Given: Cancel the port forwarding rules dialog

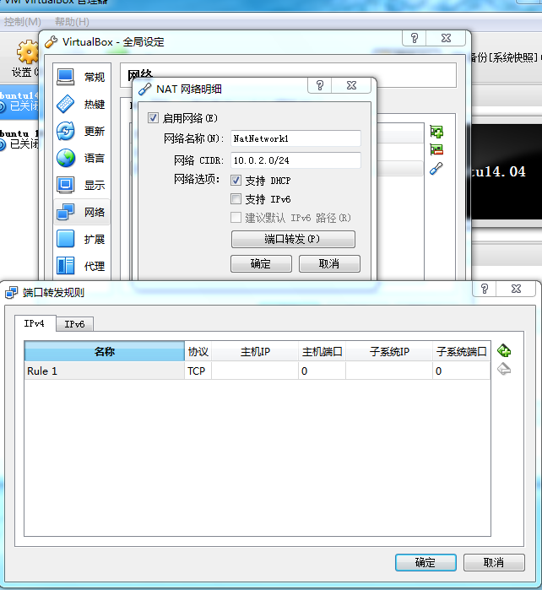Looking at the screenshot, I should 494,562.
